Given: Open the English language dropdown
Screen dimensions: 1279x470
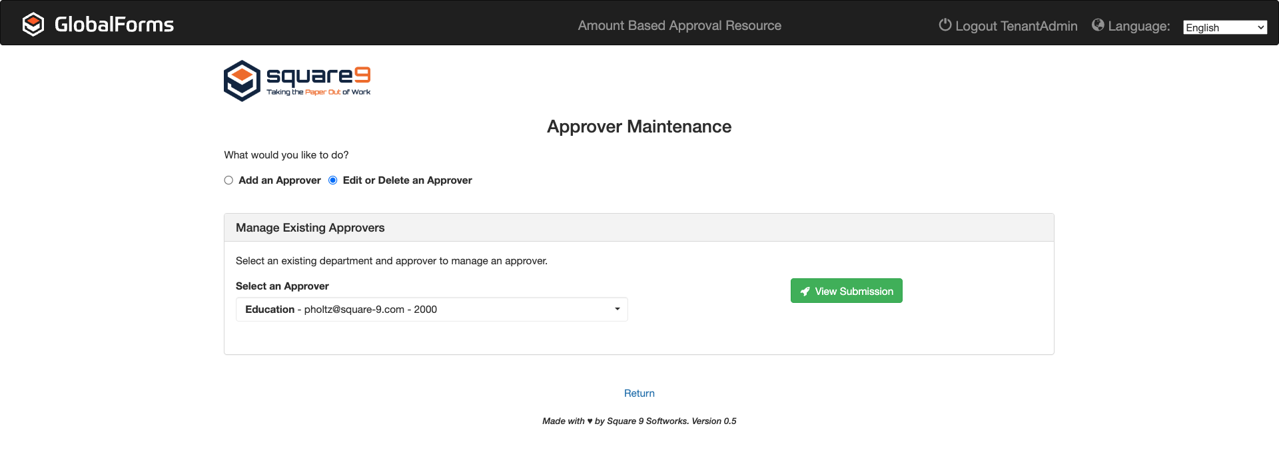Looking at the screenshot, I should [1224, 27].
